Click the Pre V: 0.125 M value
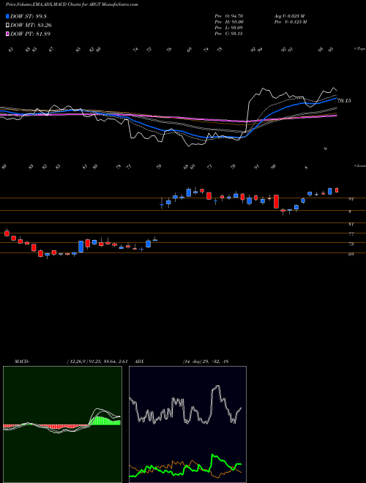This screenshot has width=366, height=483. pyautogui.click(x=290, y=21)
